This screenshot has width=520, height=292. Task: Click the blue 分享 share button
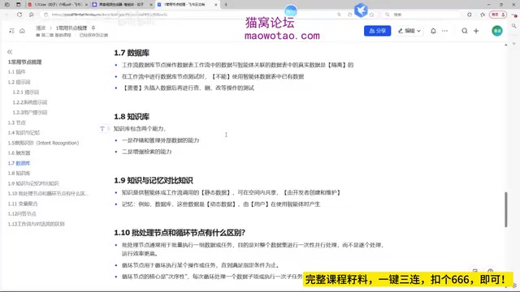click(x=377, y=31)
